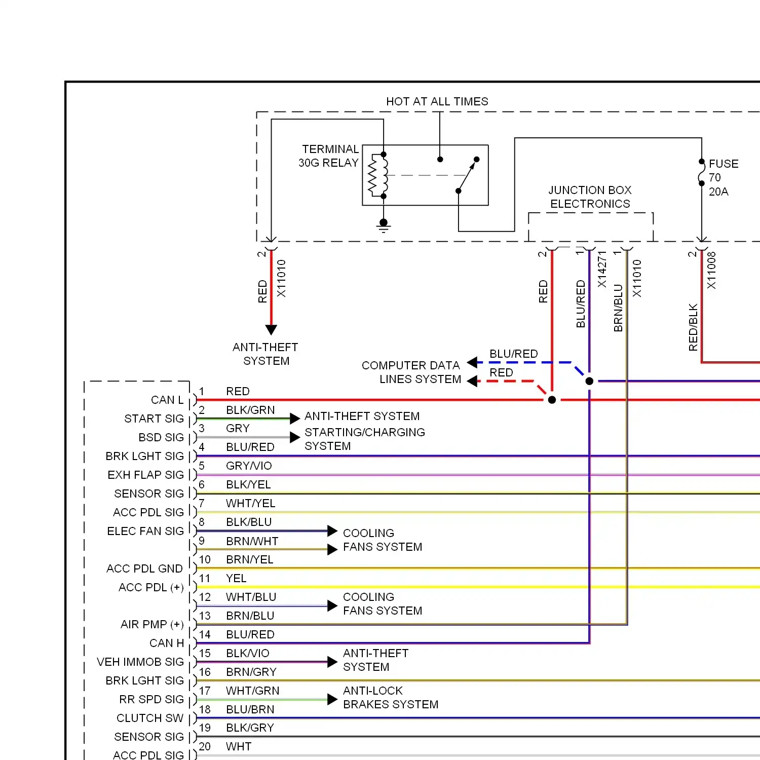Select the START SIG pin label
The width and height of the screenshot is (760, 760).
(x=154, y=419)
